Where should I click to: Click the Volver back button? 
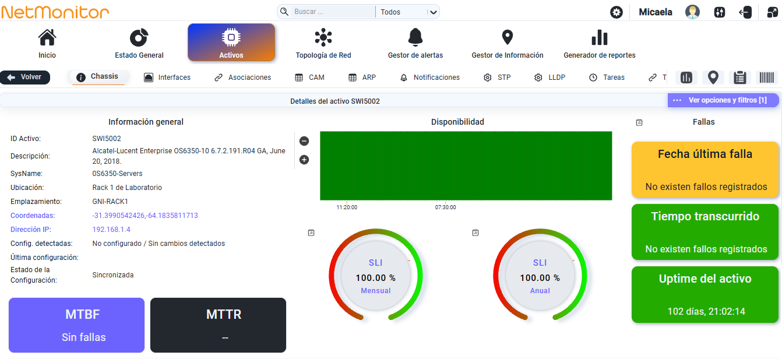(x=25, y=78)
